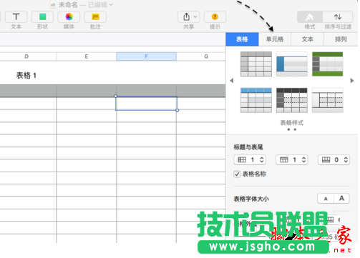
Task: Switch to the 文本 inspector tab
Action: pos(308,39)
